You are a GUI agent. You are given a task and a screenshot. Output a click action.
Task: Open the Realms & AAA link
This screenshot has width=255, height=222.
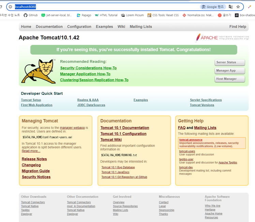pos(88,100)
